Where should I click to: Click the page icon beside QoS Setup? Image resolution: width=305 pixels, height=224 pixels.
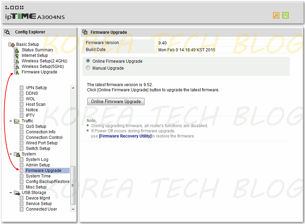point(22,126)
